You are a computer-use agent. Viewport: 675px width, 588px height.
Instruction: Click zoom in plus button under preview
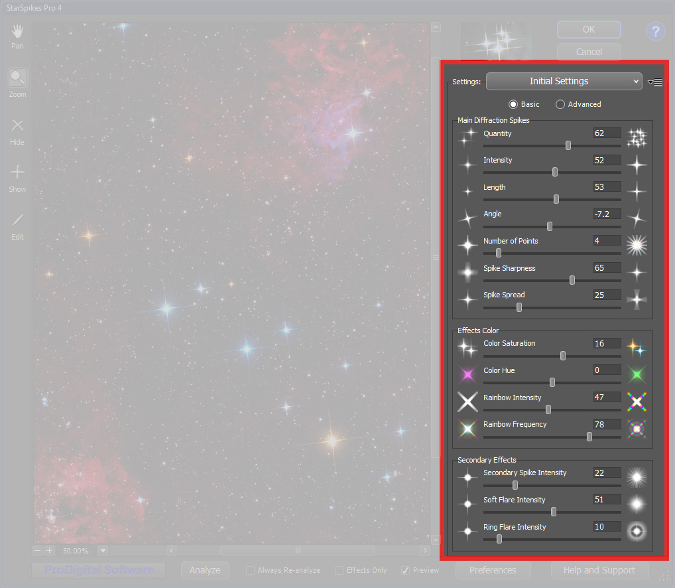50,551
